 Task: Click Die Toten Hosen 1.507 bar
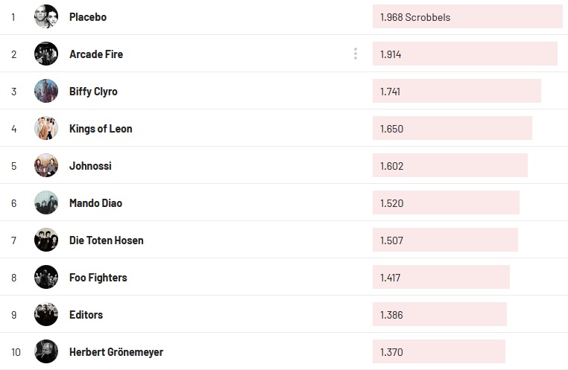445,240
